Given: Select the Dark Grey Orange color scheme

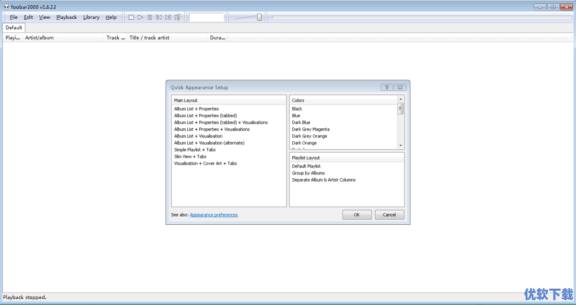Looking at the screenshot, I should coord(310,136).
